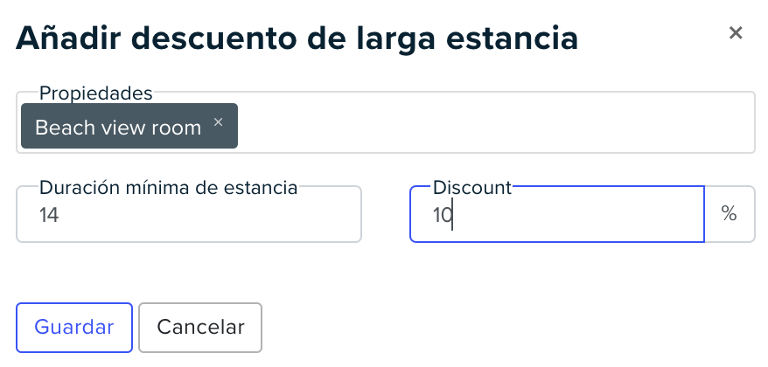
Task: Click the Discount field label
Action: 472,187
